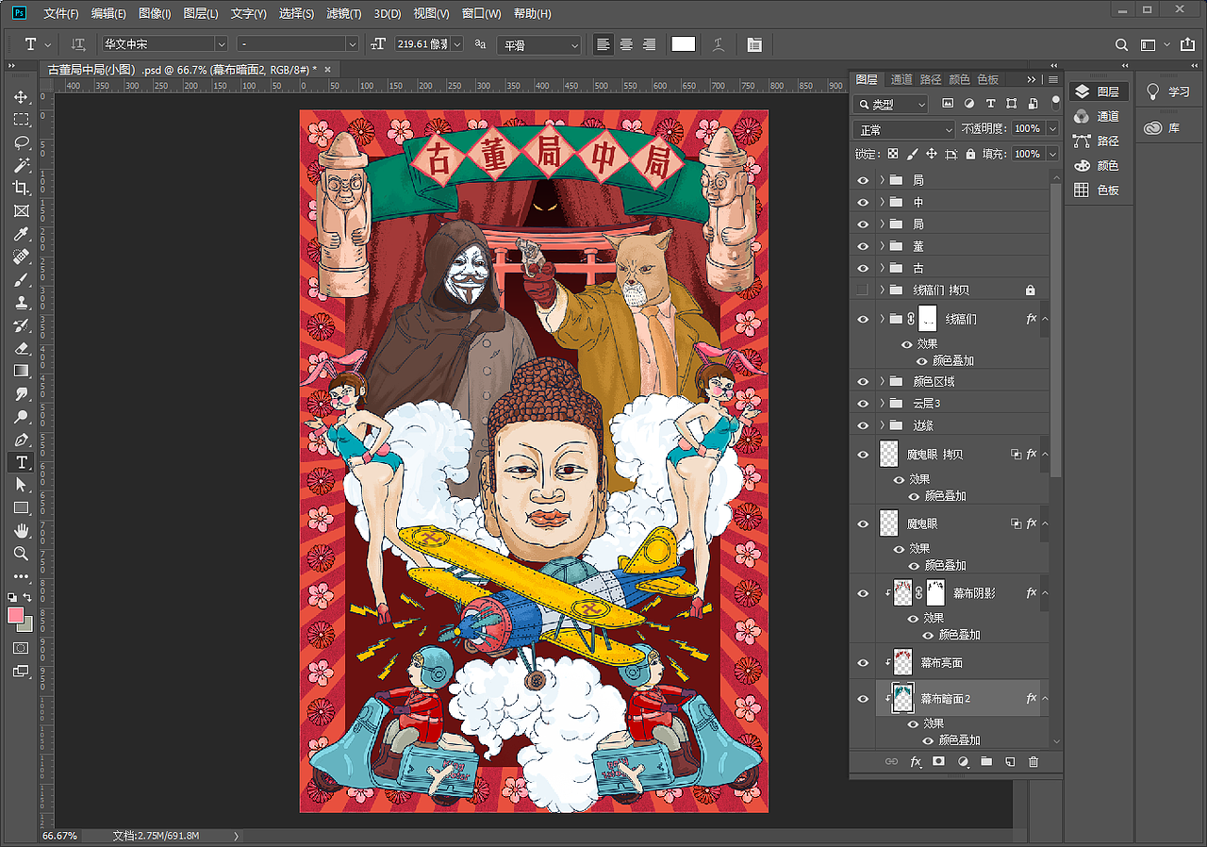Viewport: 1207px width, 847px height.
Task: Hide the 幕布亮面 layer
Action: pos(863,663)
